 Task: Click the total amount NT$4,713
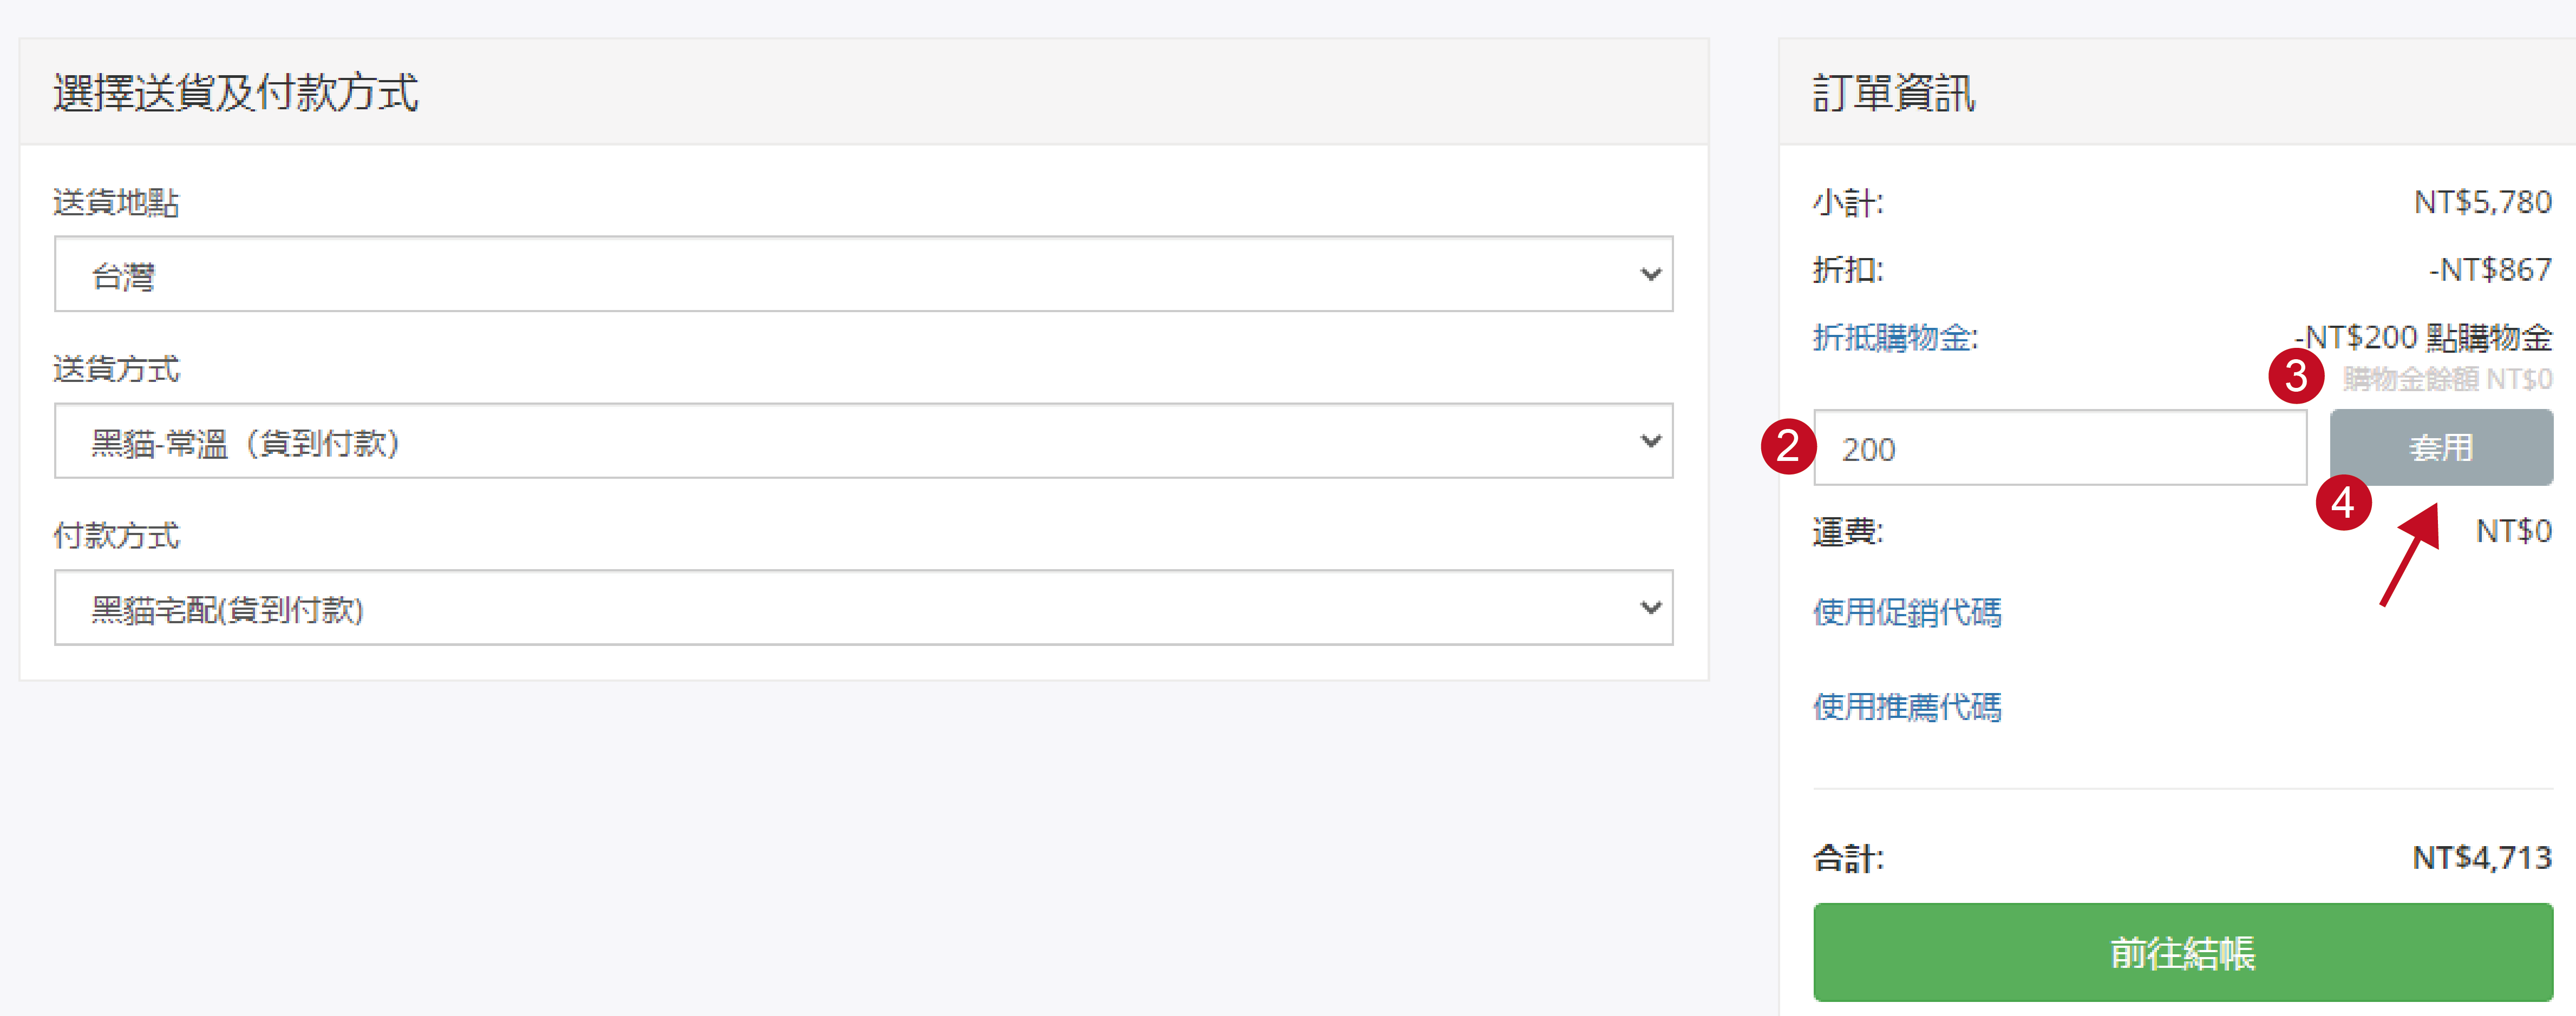(x=2481, y=857)
